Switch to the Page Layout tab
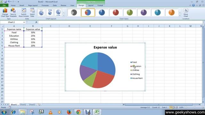The width and height of the screenshot is (205, 115). tap(33, 5)
